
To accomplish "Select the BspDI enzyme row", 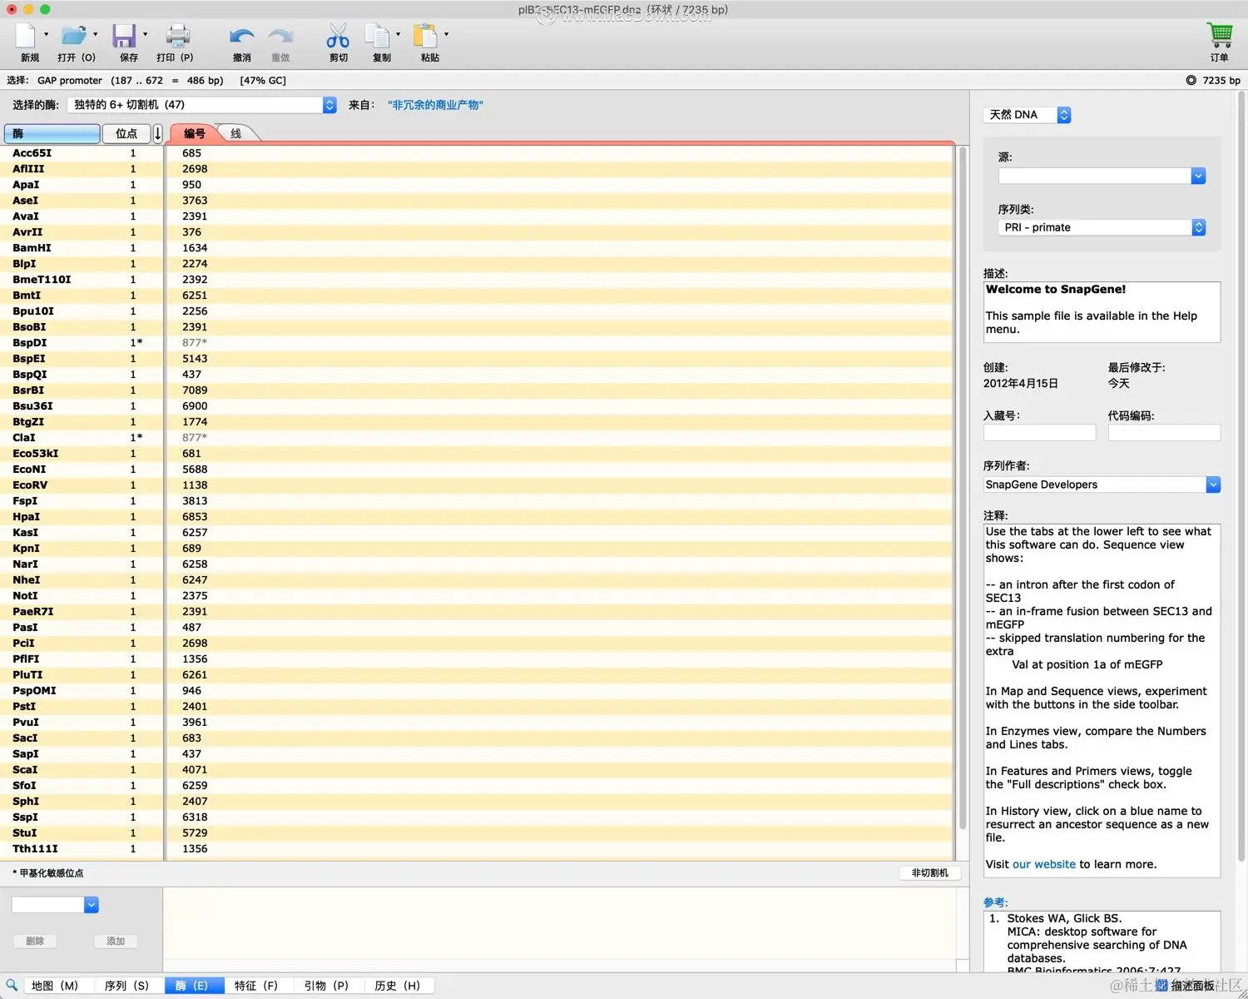I will tap(478, 343).
